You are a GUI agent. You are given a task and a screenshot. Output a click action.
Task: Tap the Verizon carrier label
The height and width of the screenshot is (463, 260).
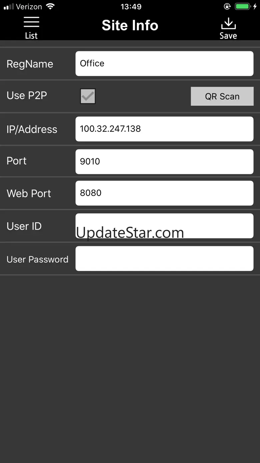click(29, 6)
